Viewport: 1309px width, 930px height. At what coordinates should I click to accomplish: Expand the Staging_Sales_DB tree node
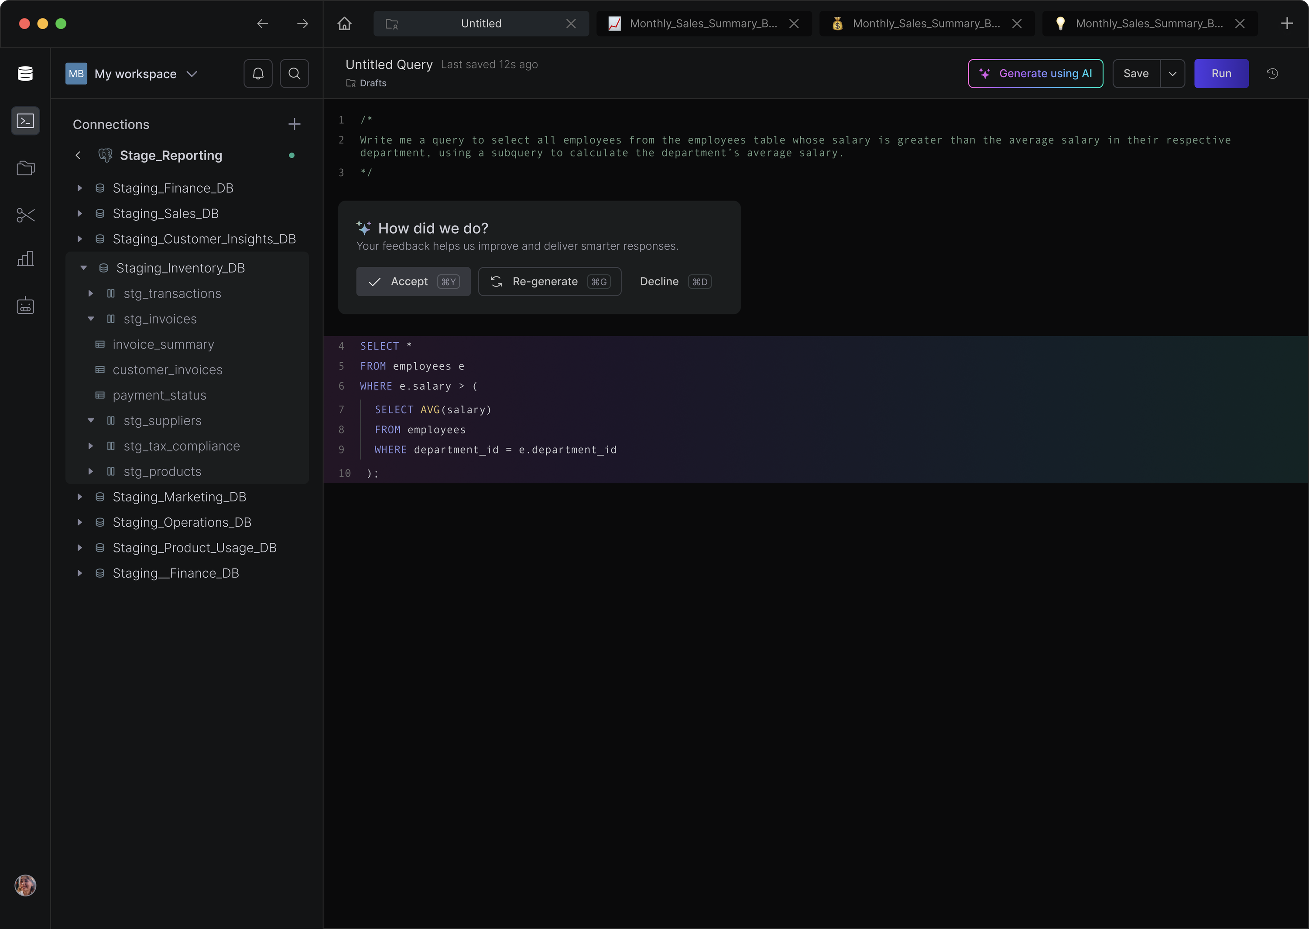80,214
